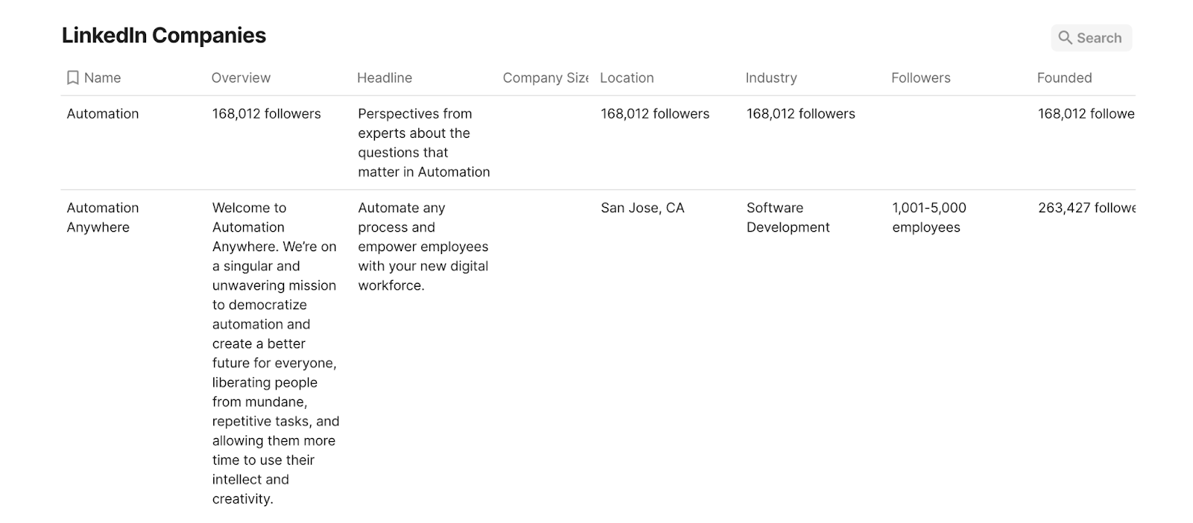Viewport: 1193px width, 523px height.
Task: Click the Name column header
Action: (x=102, y=78)
